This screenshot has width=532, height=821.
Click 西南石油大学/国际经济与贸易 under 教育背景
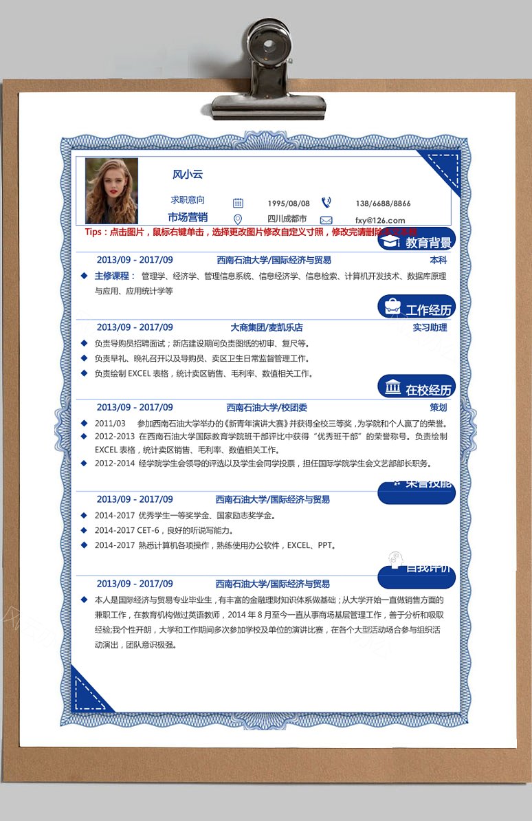point(274,260)
